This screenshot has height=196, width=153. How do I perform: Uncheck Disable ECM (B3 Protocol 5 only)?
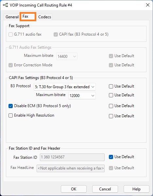pos(11,106)
